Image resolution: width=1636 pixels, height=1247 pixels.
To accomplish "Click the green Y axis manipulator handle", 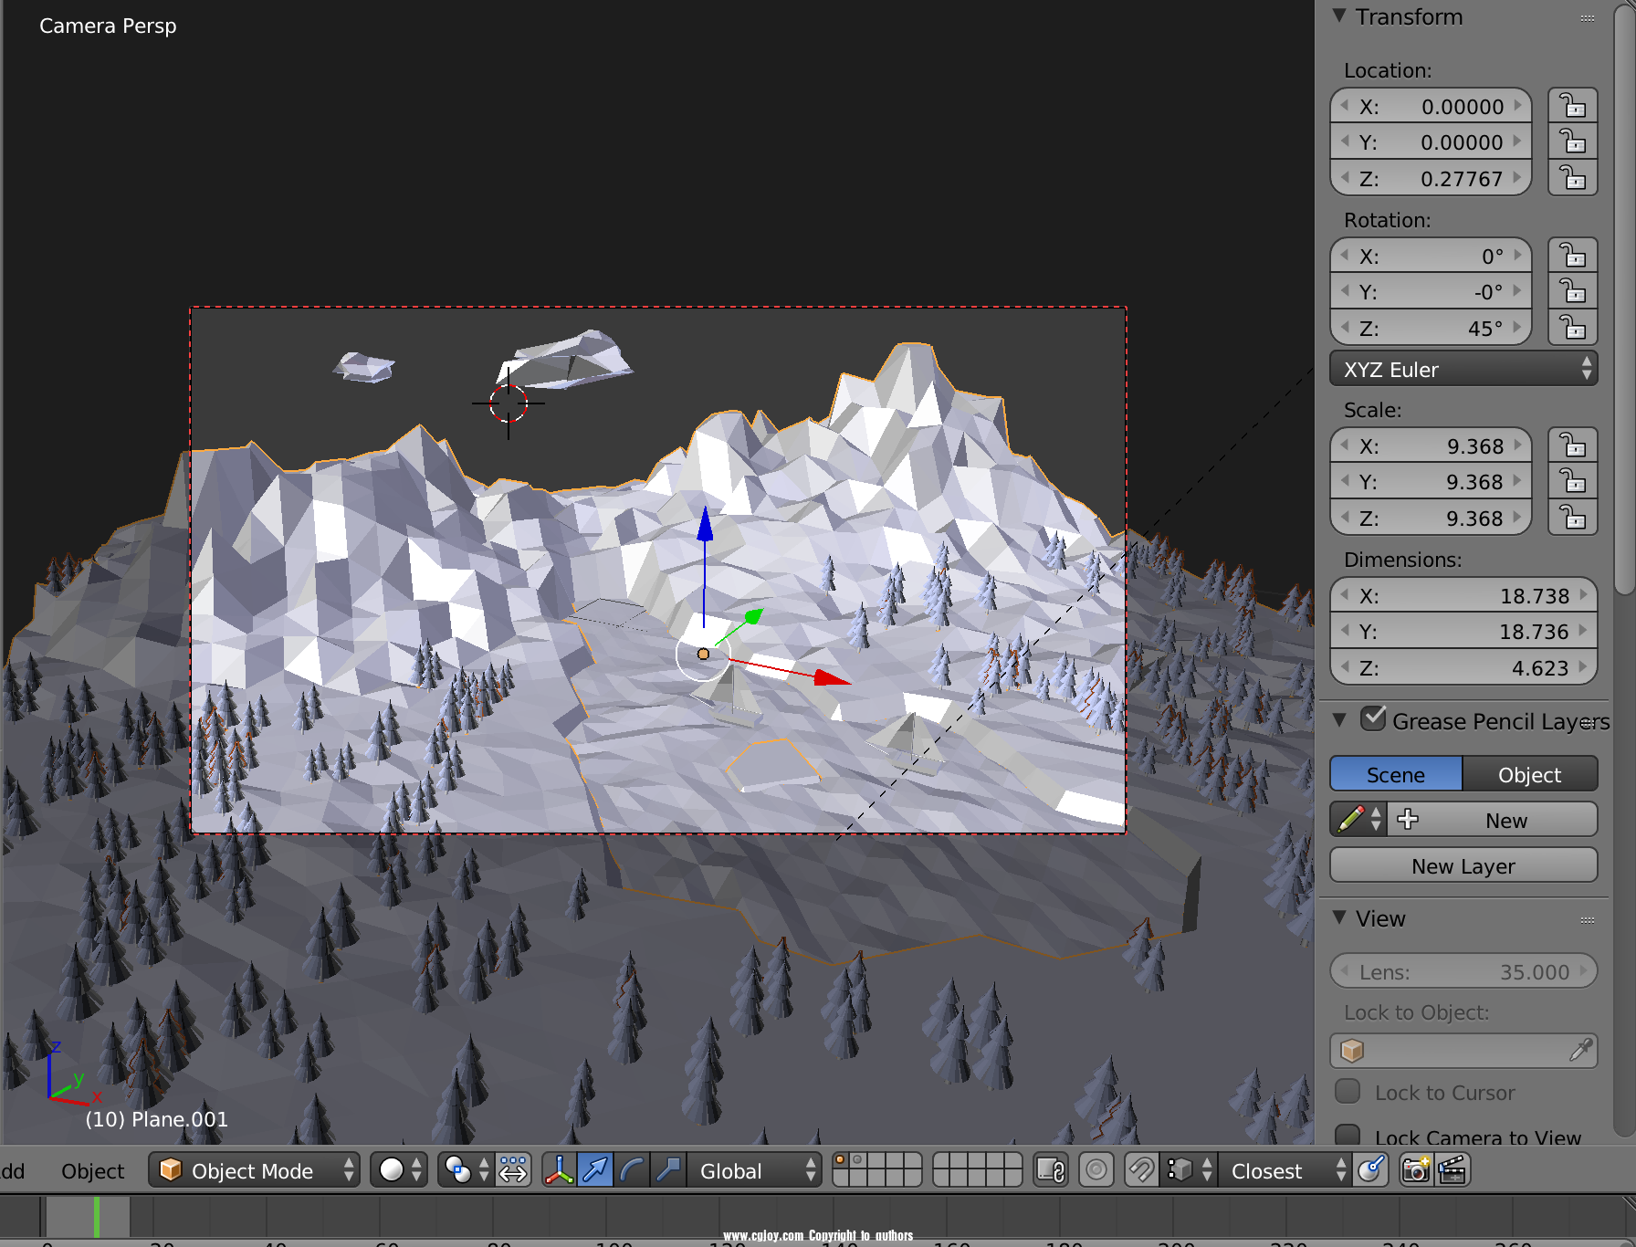I will (x=753, y=617).
